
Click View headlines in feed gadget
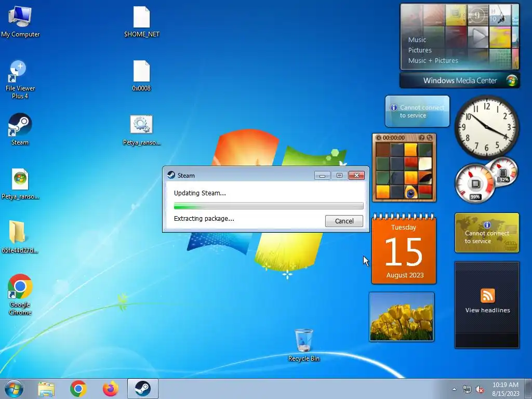point(487,310)
